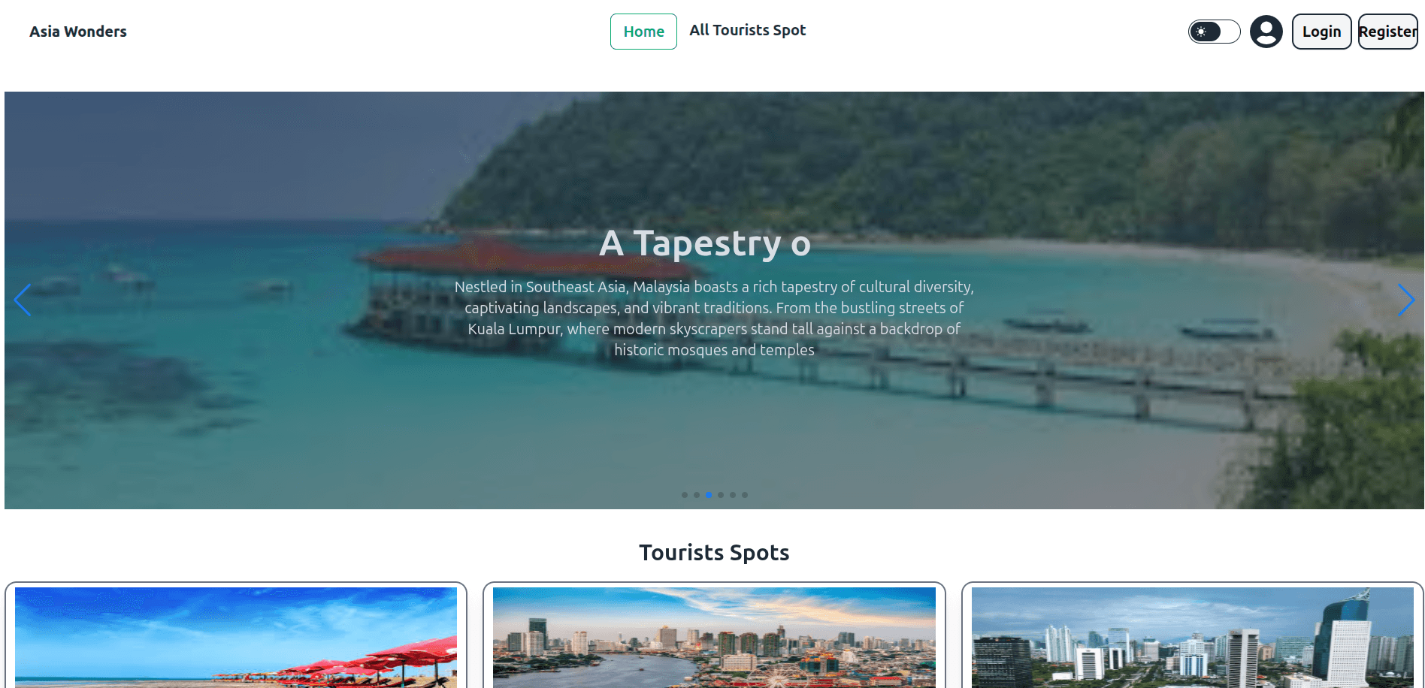Open the Home navigation tab
1425x688 pixels.
coord(643,32)
